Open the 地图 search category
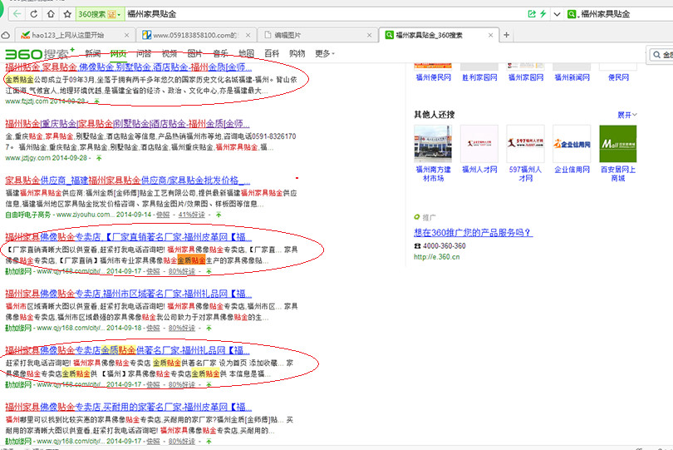The height and width of the screenshot is (450, 673). 247,54
